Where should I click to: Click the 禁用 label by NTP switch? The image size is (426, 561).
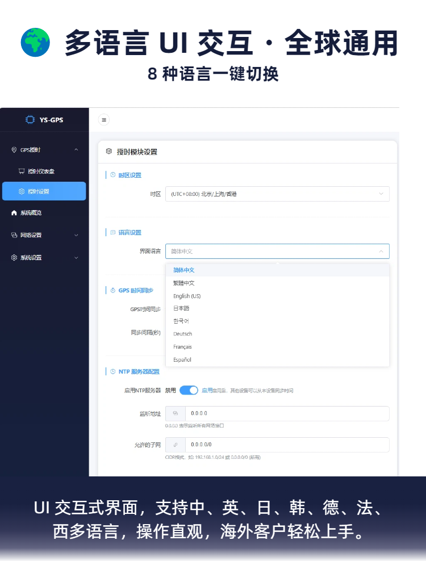coord(170,390)
